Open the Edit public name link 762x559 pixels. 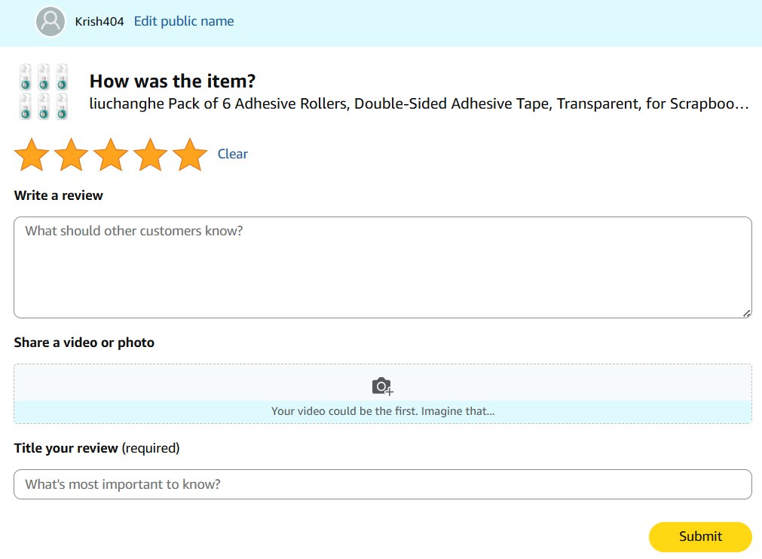(x=184, y=21)
